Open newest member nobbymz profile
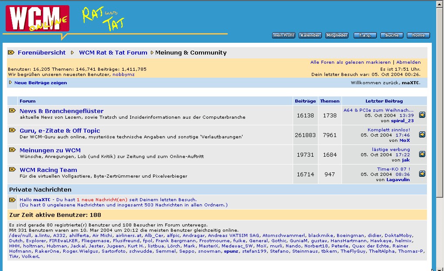This screenshot has height=271, width=444. pos(123,75)
